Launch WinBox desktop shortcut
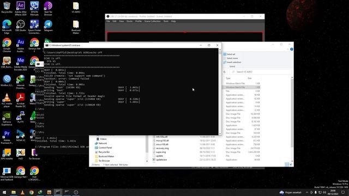 pos(7,81)
